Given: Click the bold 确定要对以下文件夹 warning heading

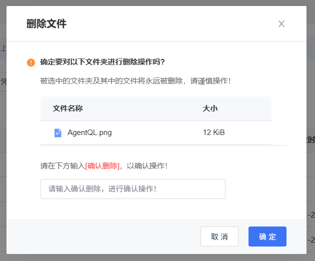Looking at the screenshot, I should [102, 62].
